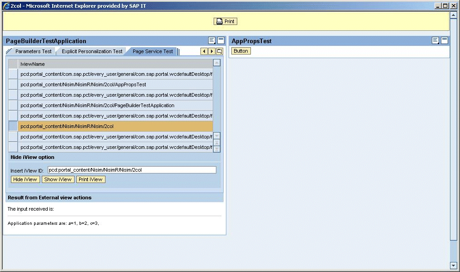Click the Insert iView ID text field
Image resolution: width=460 pixels, height=272 pixels.
pyautogui.click(x=132, y=170)
